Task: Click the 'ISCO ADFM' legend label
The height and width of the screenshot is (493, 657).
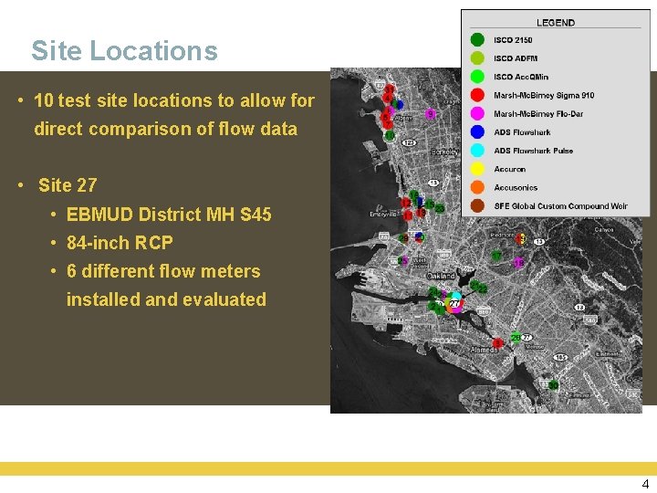Action: [x=516, y=58]
